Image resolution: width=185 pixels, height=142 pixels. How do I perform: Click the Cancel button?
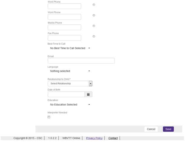(x=151, y=129)
